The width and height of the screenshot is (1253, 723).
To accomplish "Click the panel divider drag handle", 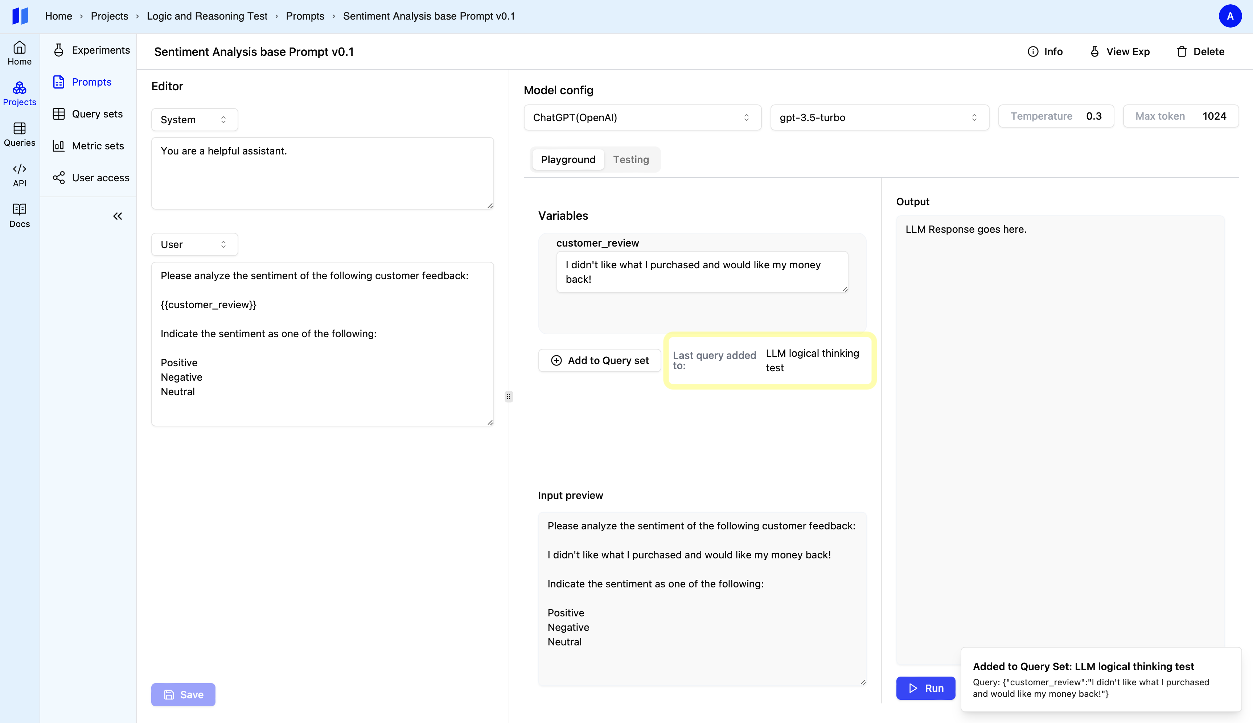I will 508,396.
